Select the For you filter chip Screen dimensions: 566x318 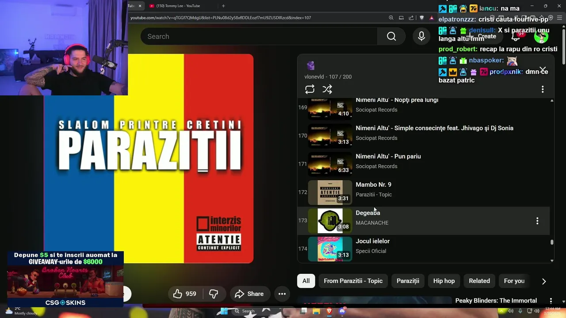pos(514,281)
